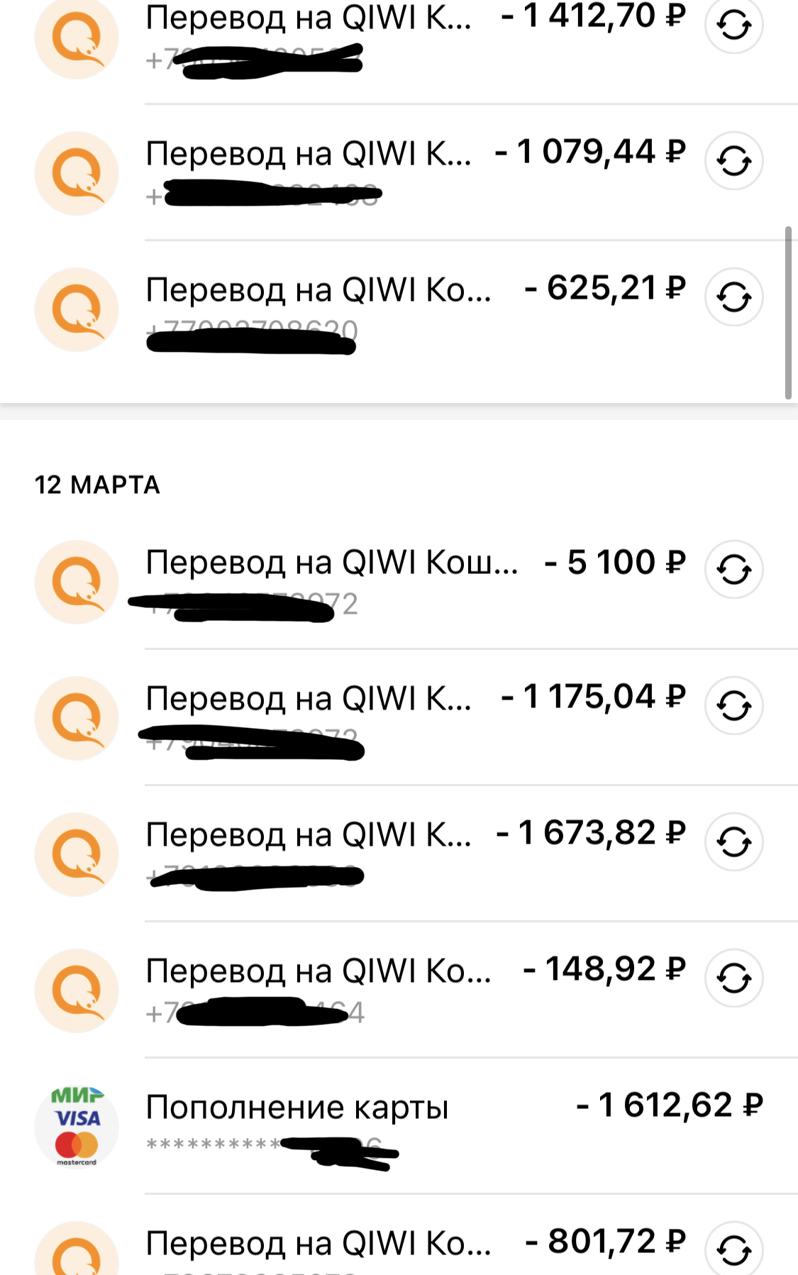Click the vertical scrollbar on the right

point(788,312)
